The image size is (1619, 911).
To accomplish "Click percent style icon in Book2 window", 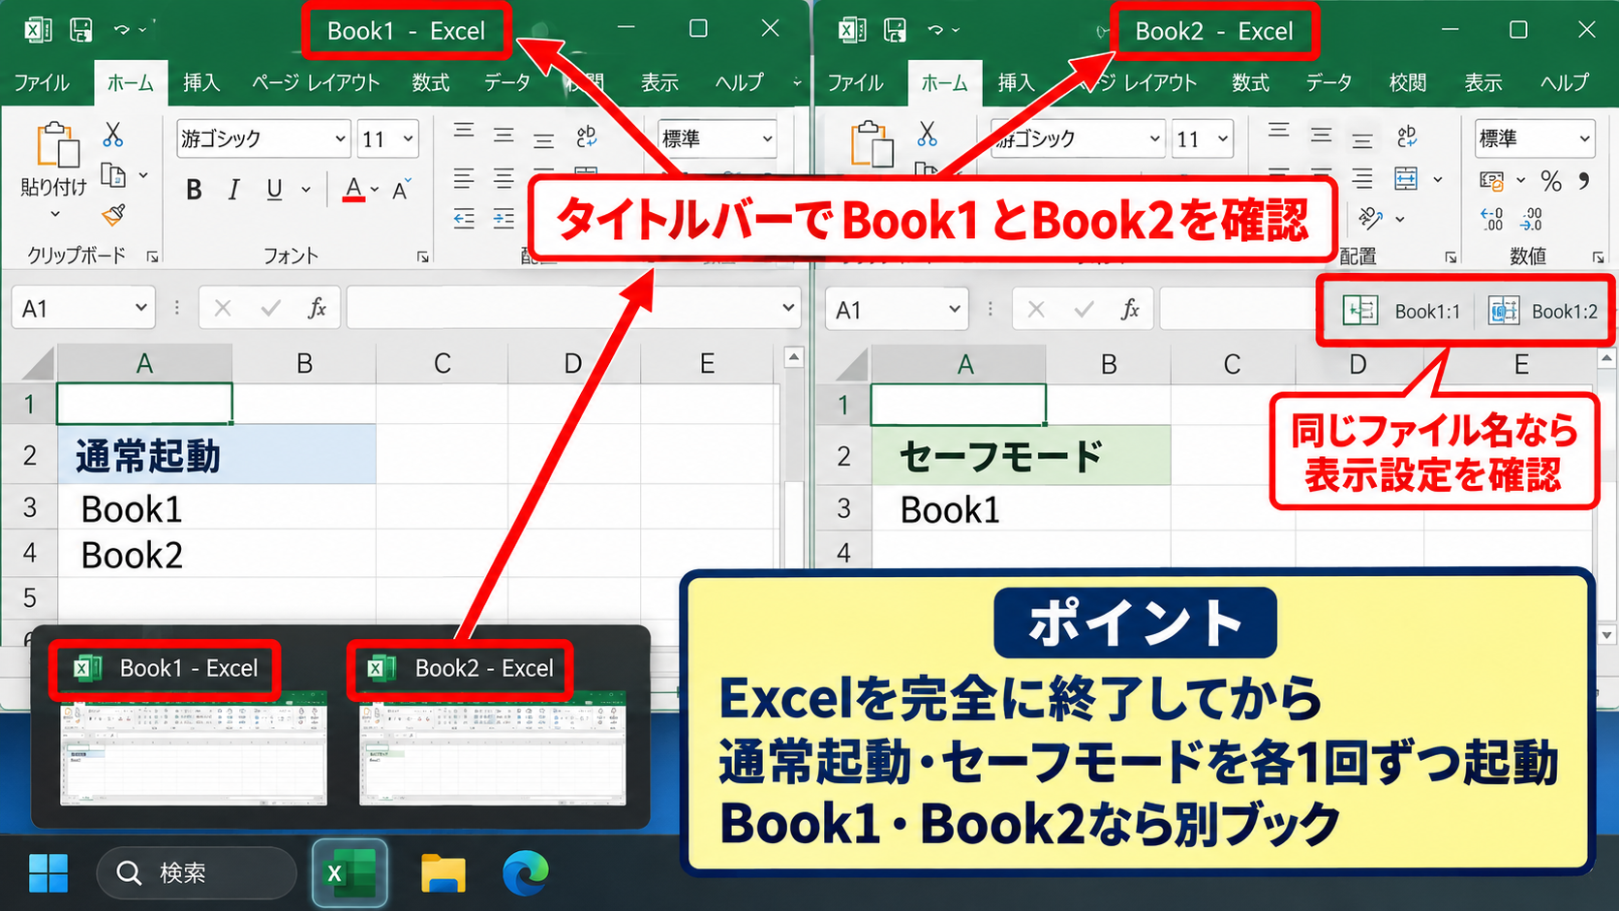I will pos(1551,181).
